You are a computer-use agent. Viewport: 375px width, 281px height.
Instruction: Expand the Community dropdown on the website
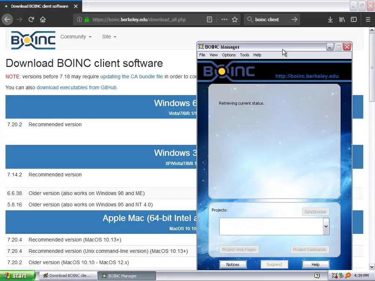click(x=76, y=37)
